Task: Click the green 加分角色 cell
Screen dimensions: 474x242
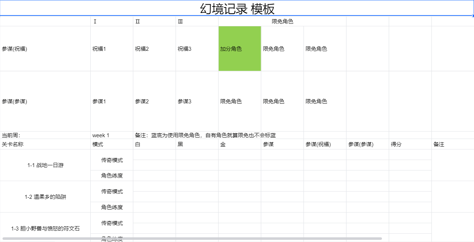Action: coord(240,49)
